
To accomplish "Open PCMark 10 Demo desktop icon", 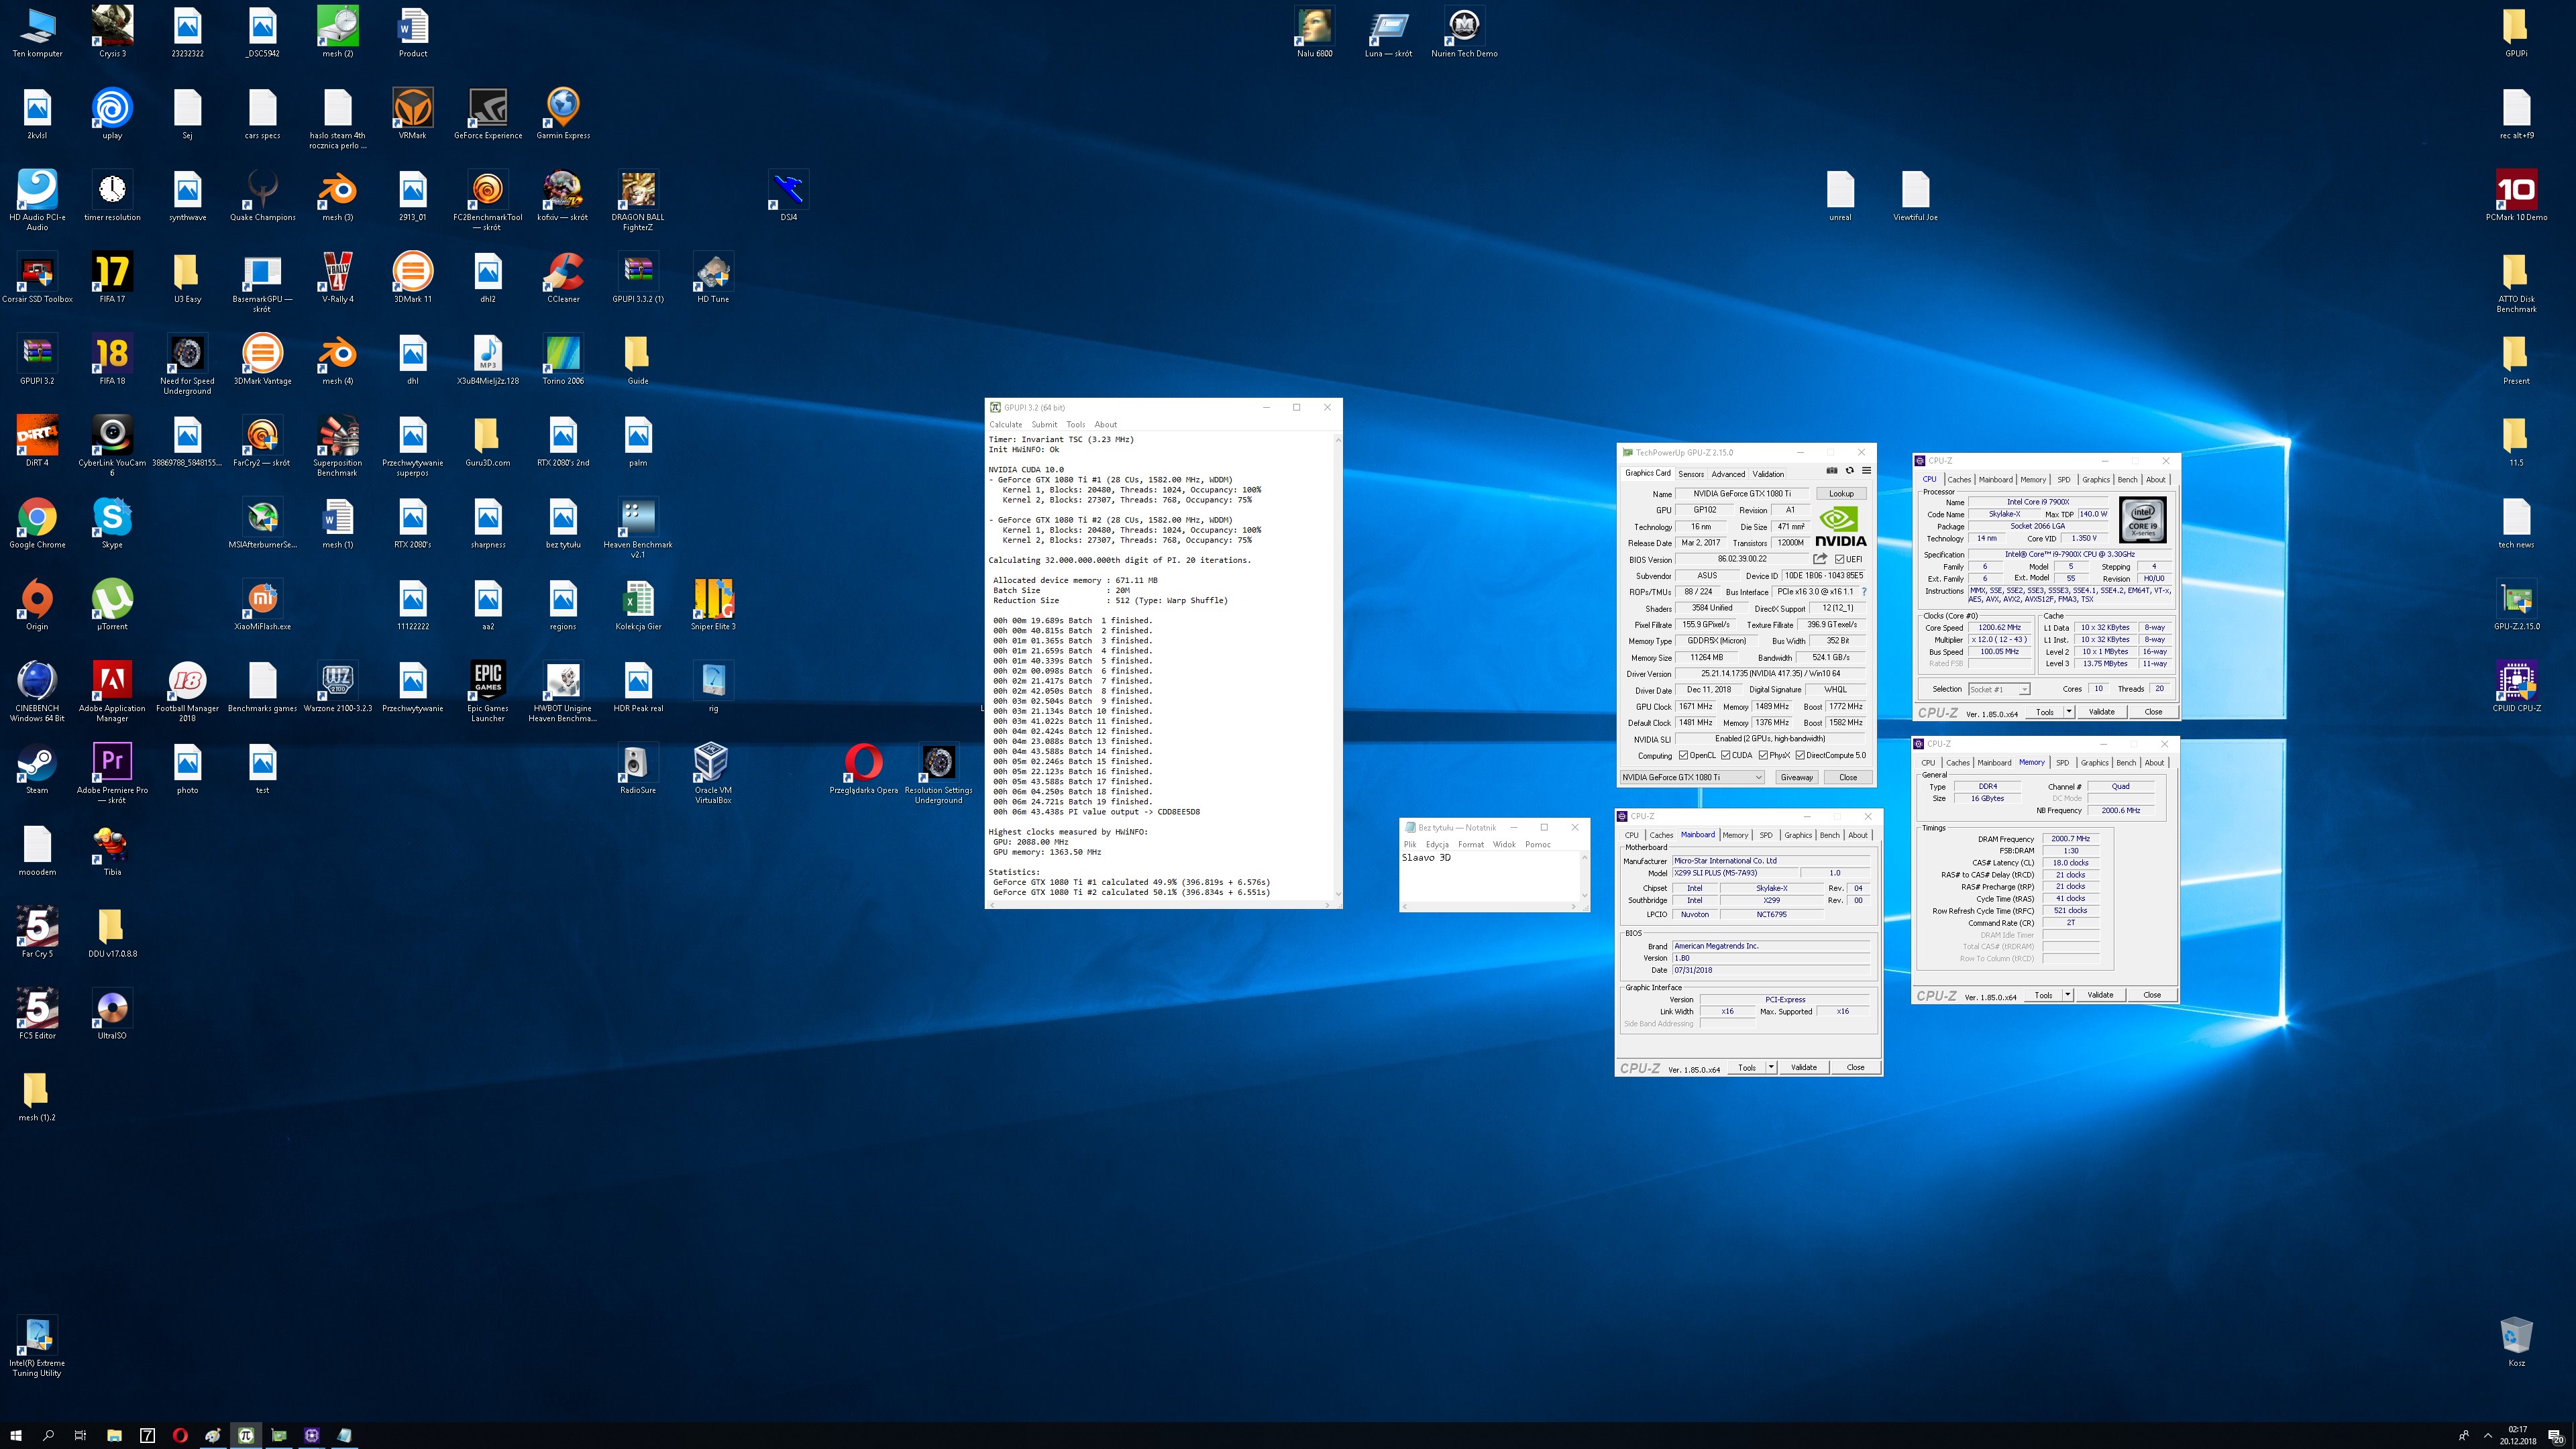I will click(2516, 196).
